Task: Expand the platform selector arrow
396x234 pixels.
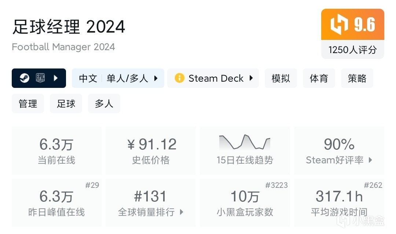Action: pos(56,78)
